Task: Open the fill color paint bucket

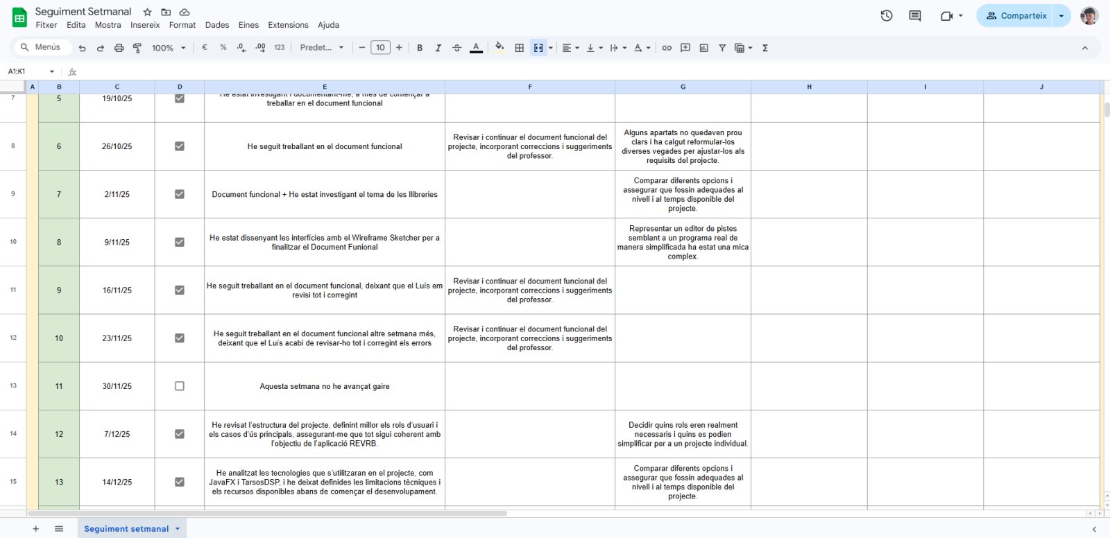Action: pyautogui.click(x=499, y=48)
